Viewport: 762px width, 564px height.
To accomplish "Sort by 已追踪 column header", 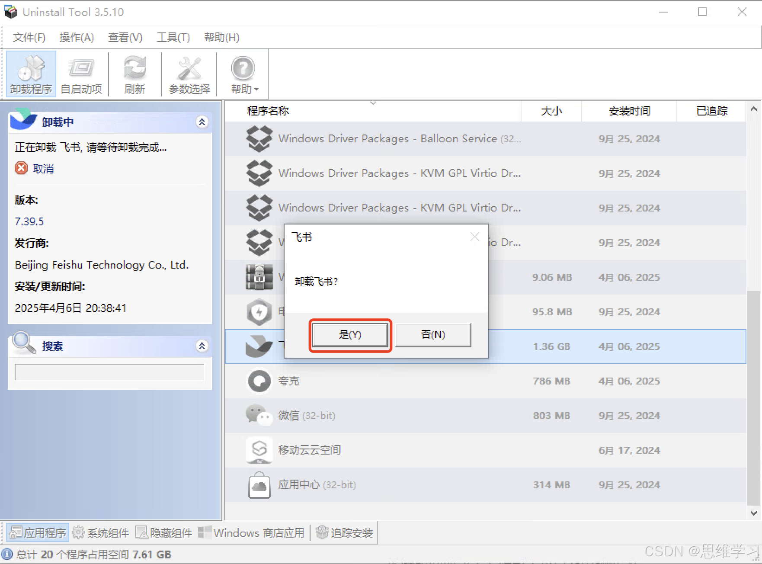I will click(711, 111).
